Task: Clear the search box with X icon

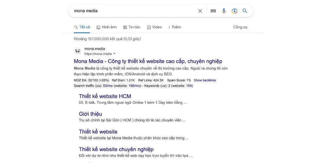Action: click(200, 11)
